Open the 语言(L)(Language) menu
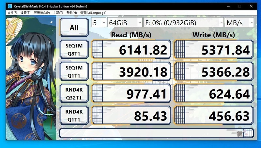 coord(93,13)
